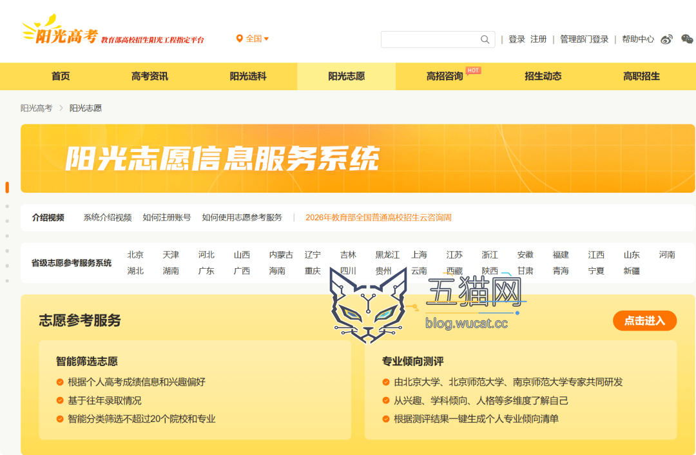This screenshot has height=455, width=696.
Task: Select 江苏 province link
Action: pyautogui.click(x=454, y=255)
